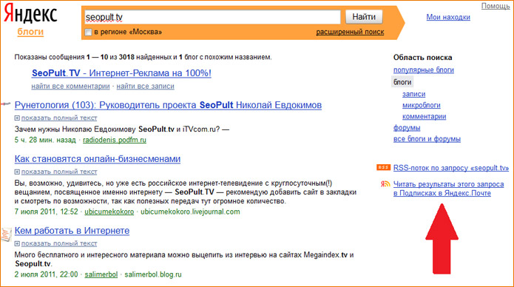514x287 pixels.
Task: Select все блоги и форумы scope
Action: (x=427, y=139)
